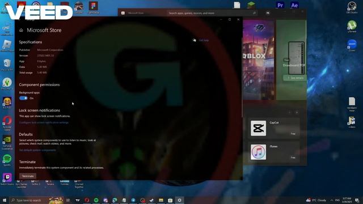363x204 pixels.
Task: Open the Opera browser desktop shortcut
Action: pyautogui.click(x=7, y=123)
